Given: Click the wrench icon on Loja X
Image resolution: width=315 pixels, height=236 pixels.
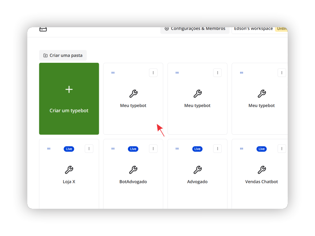Looking at the screenshot, I should pyautogui.click(x=69, y=170).
